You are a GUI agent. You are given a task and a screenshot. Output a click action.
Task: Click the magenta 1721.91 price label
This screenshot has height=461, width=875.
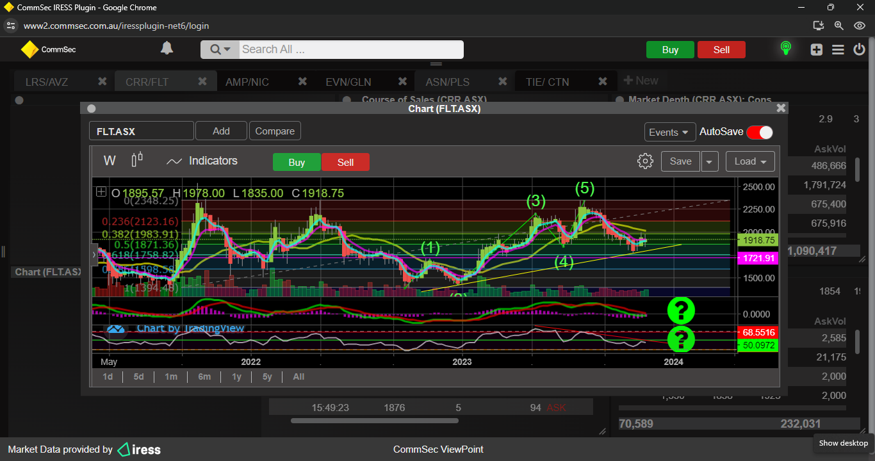pyautogui.click(x=758, y=258)
